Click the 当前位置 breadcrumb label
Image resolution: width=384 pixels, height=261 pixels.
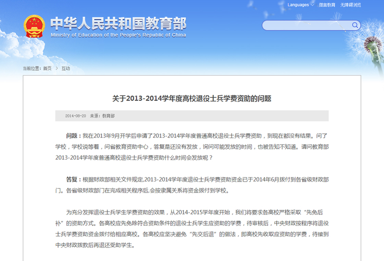point(32,69)
